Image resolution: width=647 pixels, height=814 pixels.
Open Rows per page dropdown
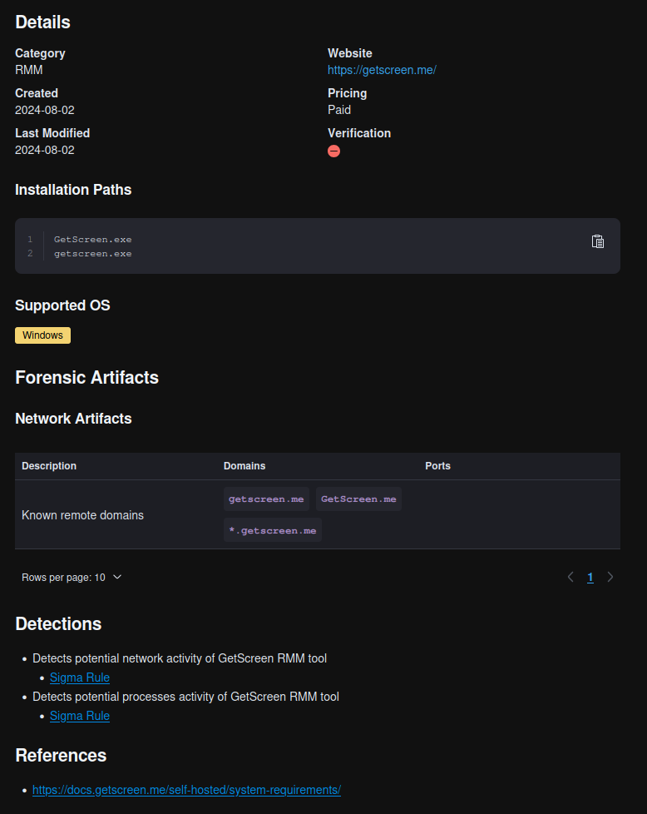click(x=72, y=578)
